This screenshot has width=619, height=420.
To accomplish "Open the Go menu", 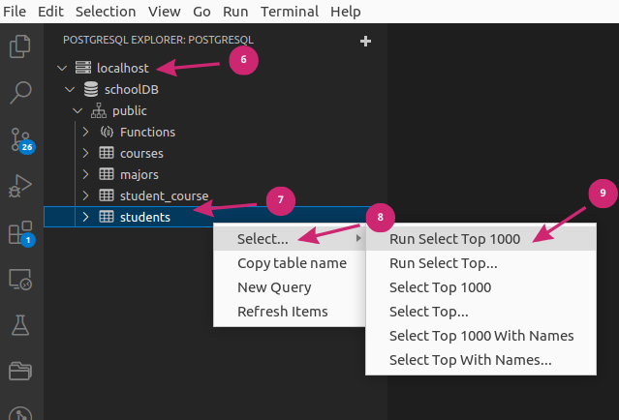I will click(201, 12).
